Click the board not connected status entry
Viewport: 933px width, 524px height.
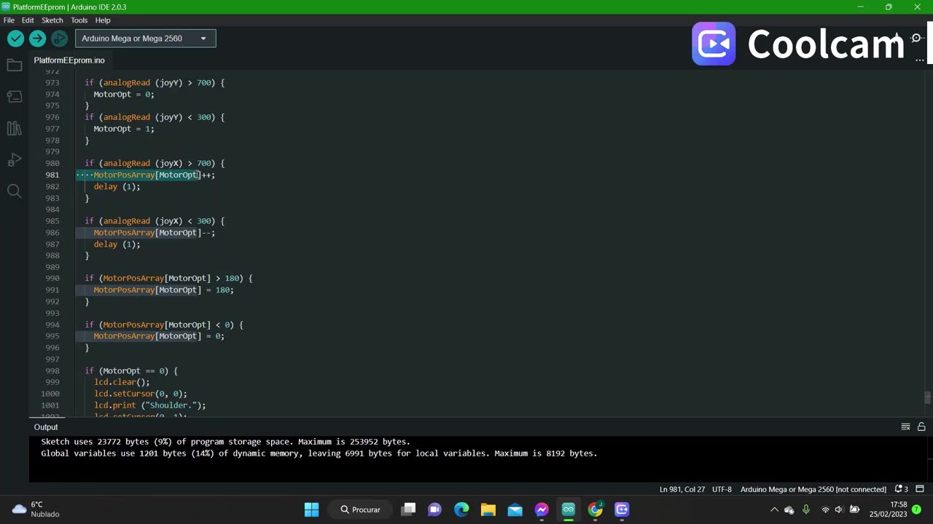click(813, 489)
